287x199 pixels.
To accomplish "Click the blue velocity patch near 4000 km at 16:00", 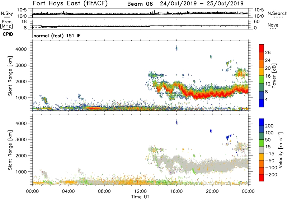I will pos(177,122).
